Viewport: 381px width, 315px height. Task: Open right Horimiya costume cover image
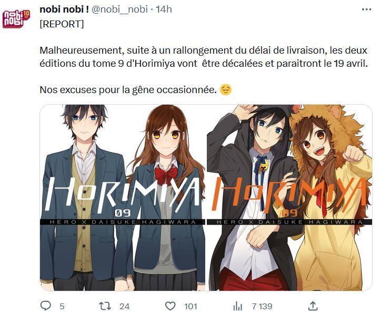tap(289, 197)
